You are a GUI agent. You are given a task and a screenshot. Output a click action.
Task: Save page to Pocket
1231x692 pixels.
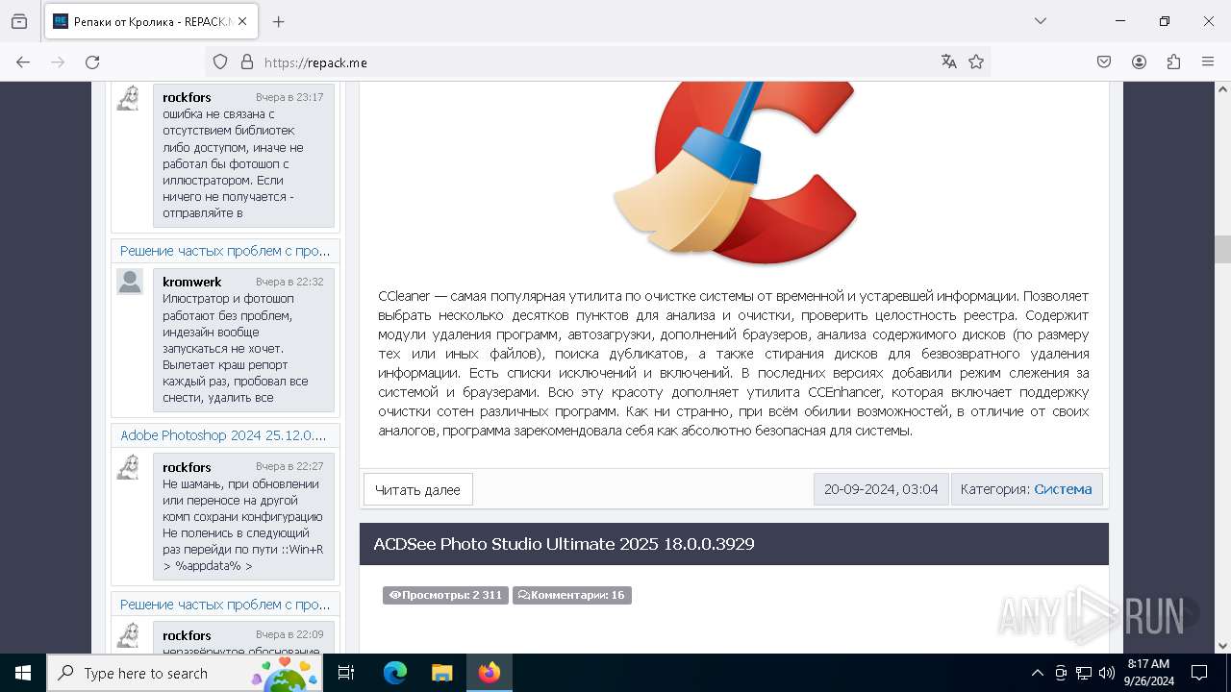(1104, 62)
